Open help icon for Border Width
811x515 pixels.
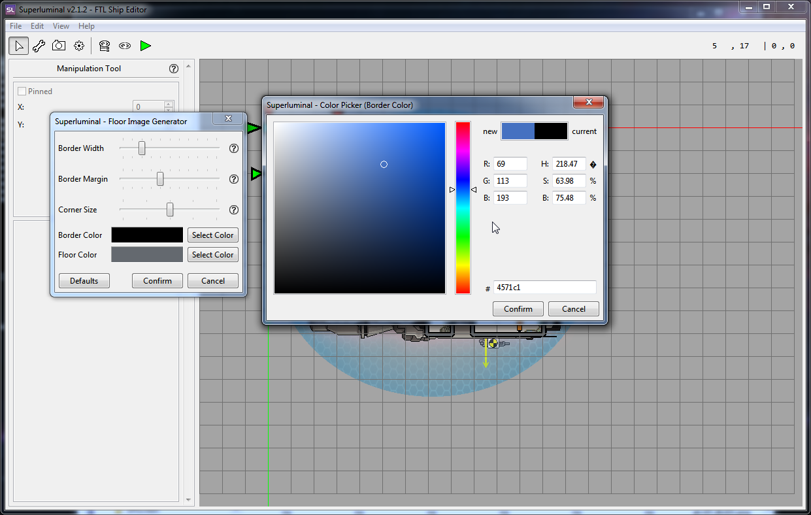coord(234,148)
